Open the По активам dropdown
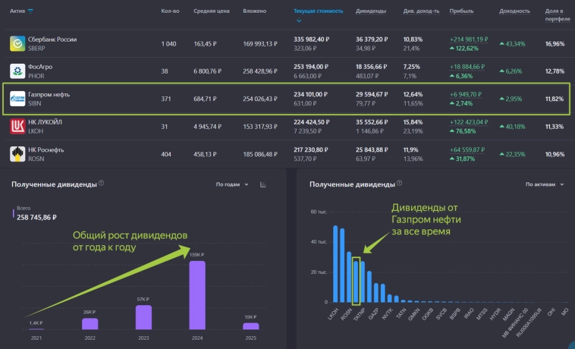 (x=545, y=184)
